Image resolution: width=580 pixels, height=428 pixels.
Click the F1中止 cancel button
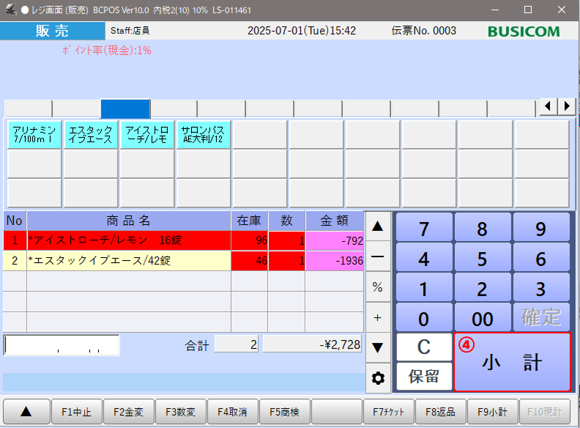tap(77, 411)
